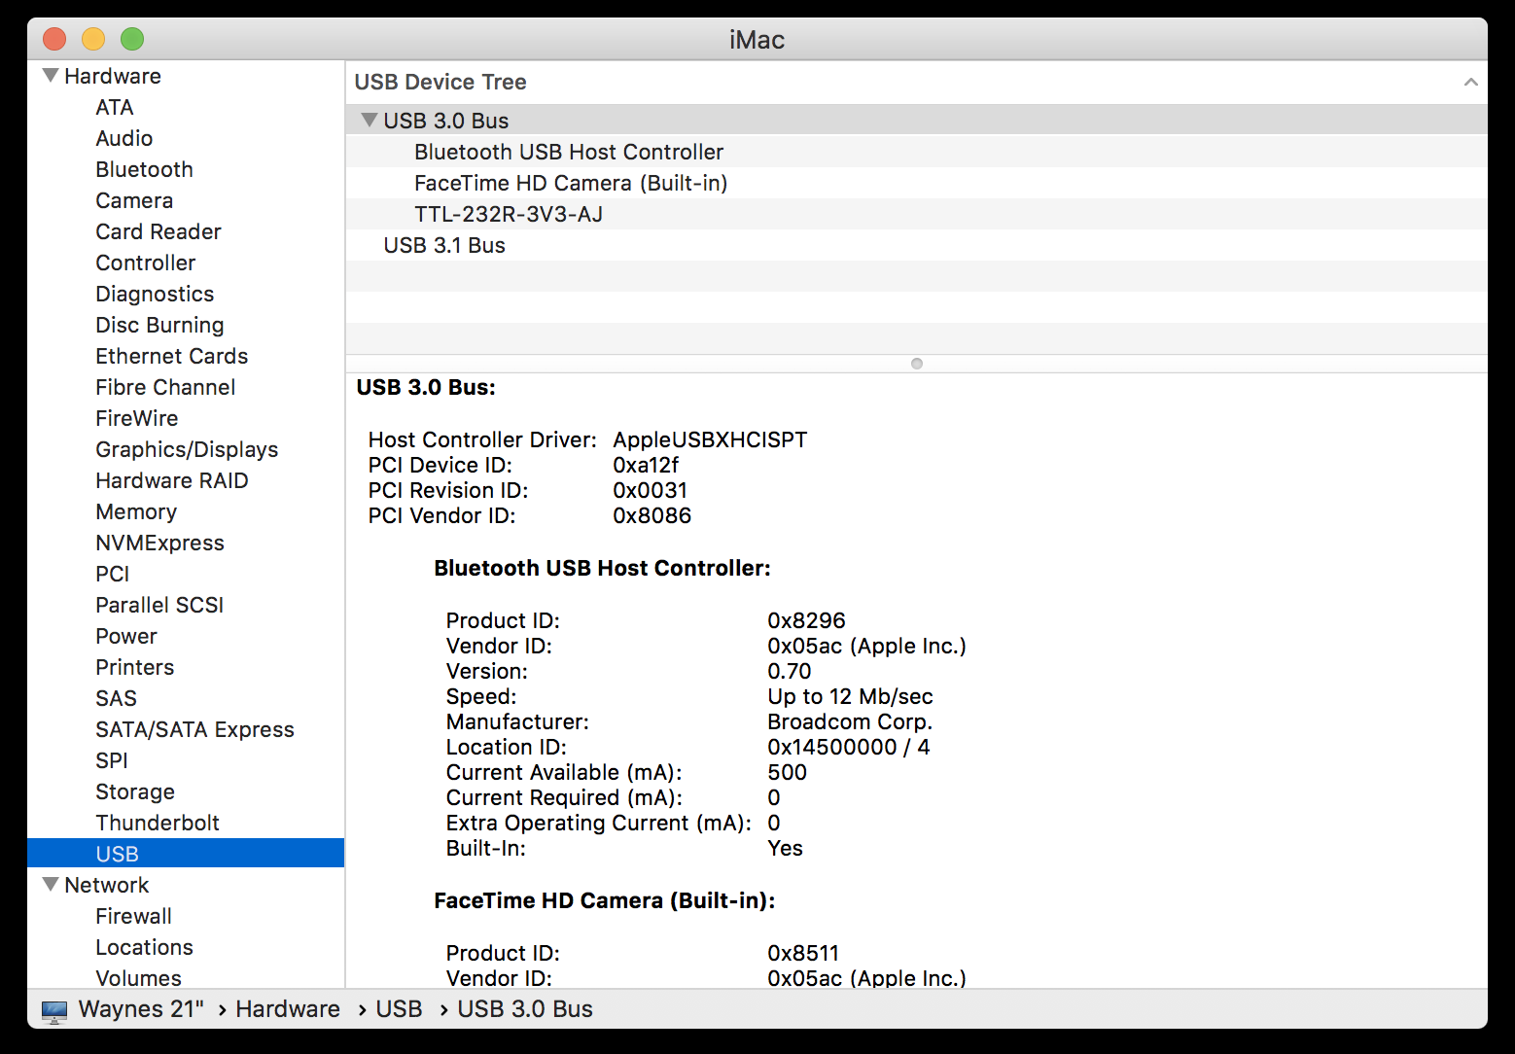Click the Built-In value Yes
The height and width of the screenshot is (1054, 1515).
pyautogui.click(x=785, y=848)
